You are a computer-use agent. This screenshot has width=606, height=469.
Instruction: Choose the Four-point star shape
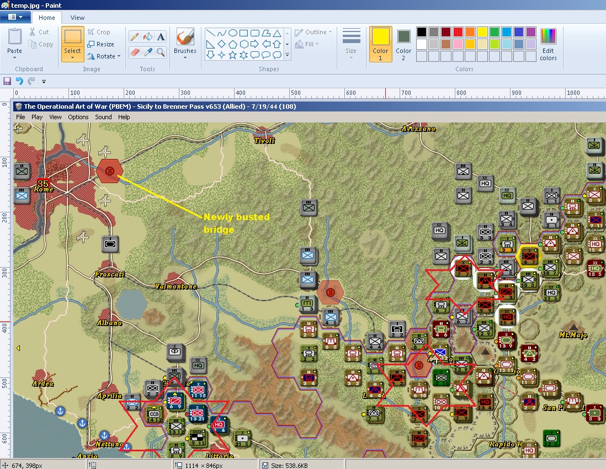(221, 55)
